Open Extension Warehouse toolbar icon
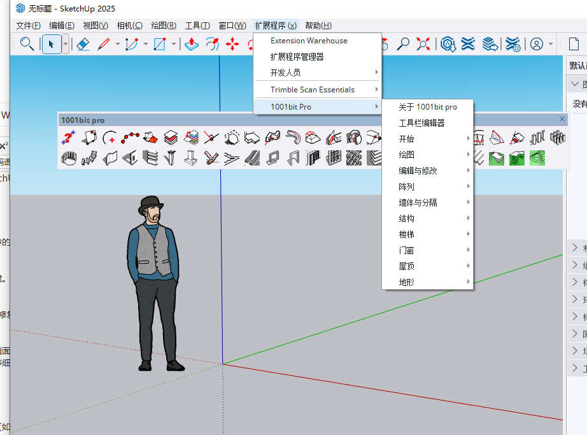587x435 pixels. coord(468,44)
